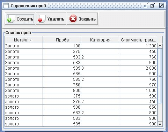Screen dimensions: 168x132
Task: Click the window icon in the title bar
Action: 6,6
